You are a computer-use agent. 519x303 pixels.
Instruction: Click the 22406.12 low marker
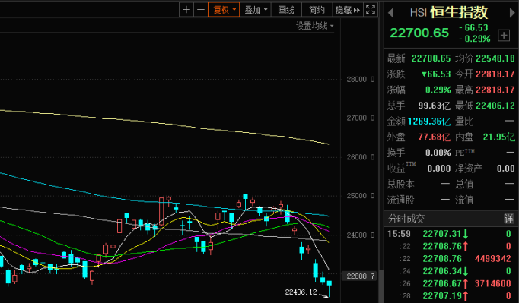pos(301,292)
